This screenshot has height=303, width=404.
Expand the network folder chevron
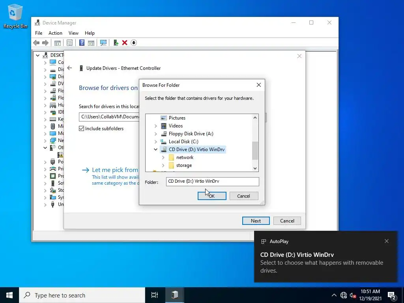click(163, 157)
